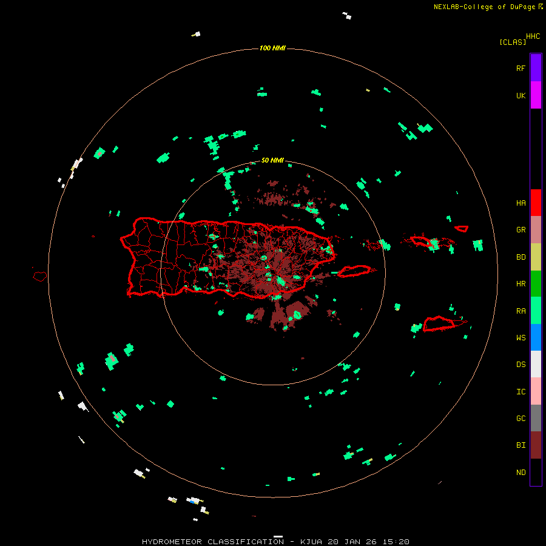Click the Mona island outline west of Puerto Rico
This screenshot has height=546, width=546.
click(40, 277)
